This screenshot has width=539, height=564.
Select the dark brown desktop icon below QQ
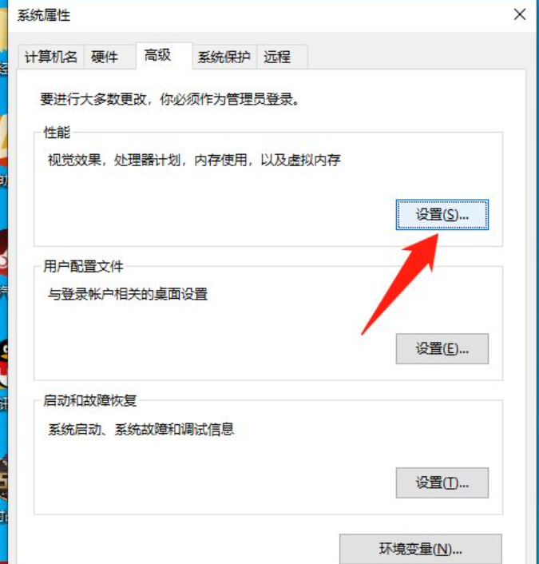[4, 479]
